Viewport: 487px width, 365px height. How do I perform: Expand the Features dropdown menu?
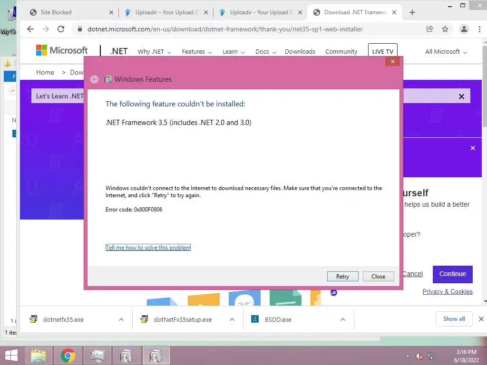pos(197,52)
